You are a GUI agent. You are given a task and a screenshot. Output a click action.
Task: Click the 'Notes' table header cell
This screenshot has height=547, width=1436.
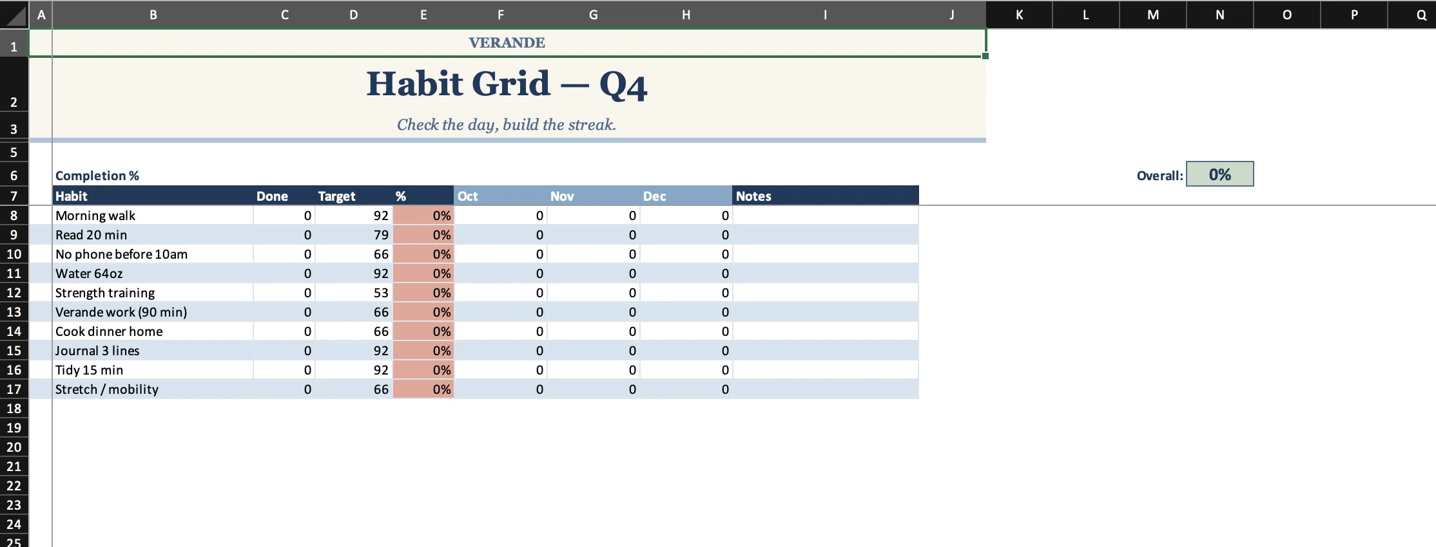coord(826,196)
